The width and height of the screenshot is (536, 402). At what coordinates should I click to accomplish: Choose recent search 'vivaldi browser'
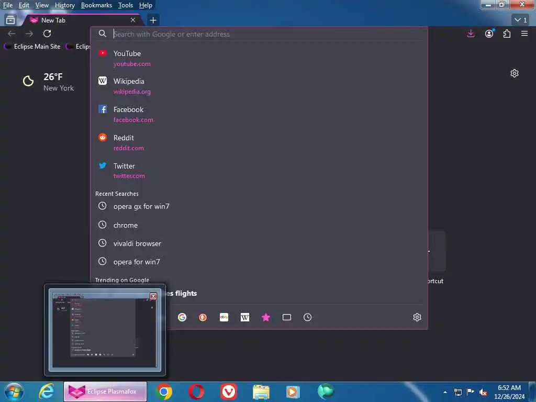click(x=259, y=243)
